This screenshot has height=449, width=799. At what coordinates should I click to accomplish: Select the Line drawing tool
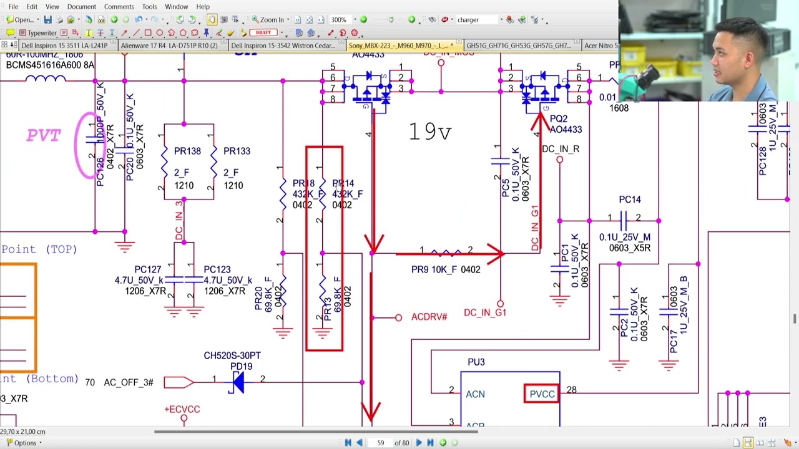coord(136,33)
